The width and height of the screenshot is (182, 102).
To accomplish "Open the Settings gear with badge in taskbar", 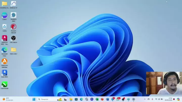I will tap(87, 99).
